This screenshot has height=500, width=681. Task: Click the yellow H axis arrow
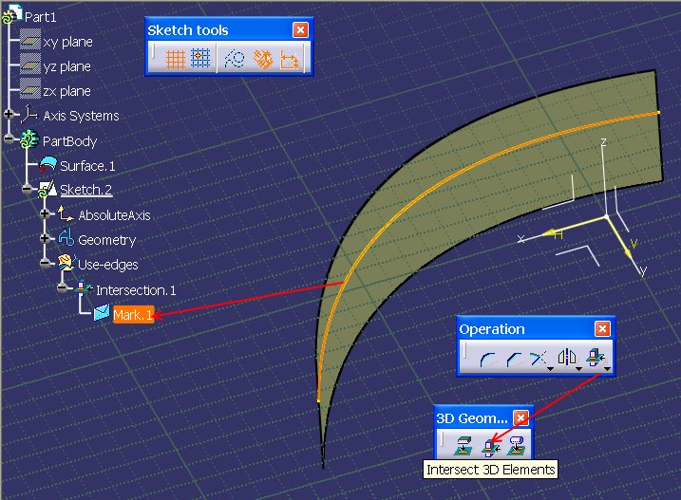pyautogui.click(x=551, y=233)
